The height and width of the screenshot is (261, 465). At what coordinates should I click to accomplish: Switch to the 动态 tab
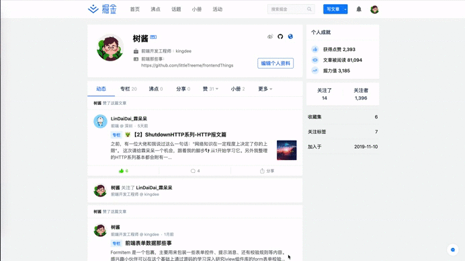click(101, 89)
